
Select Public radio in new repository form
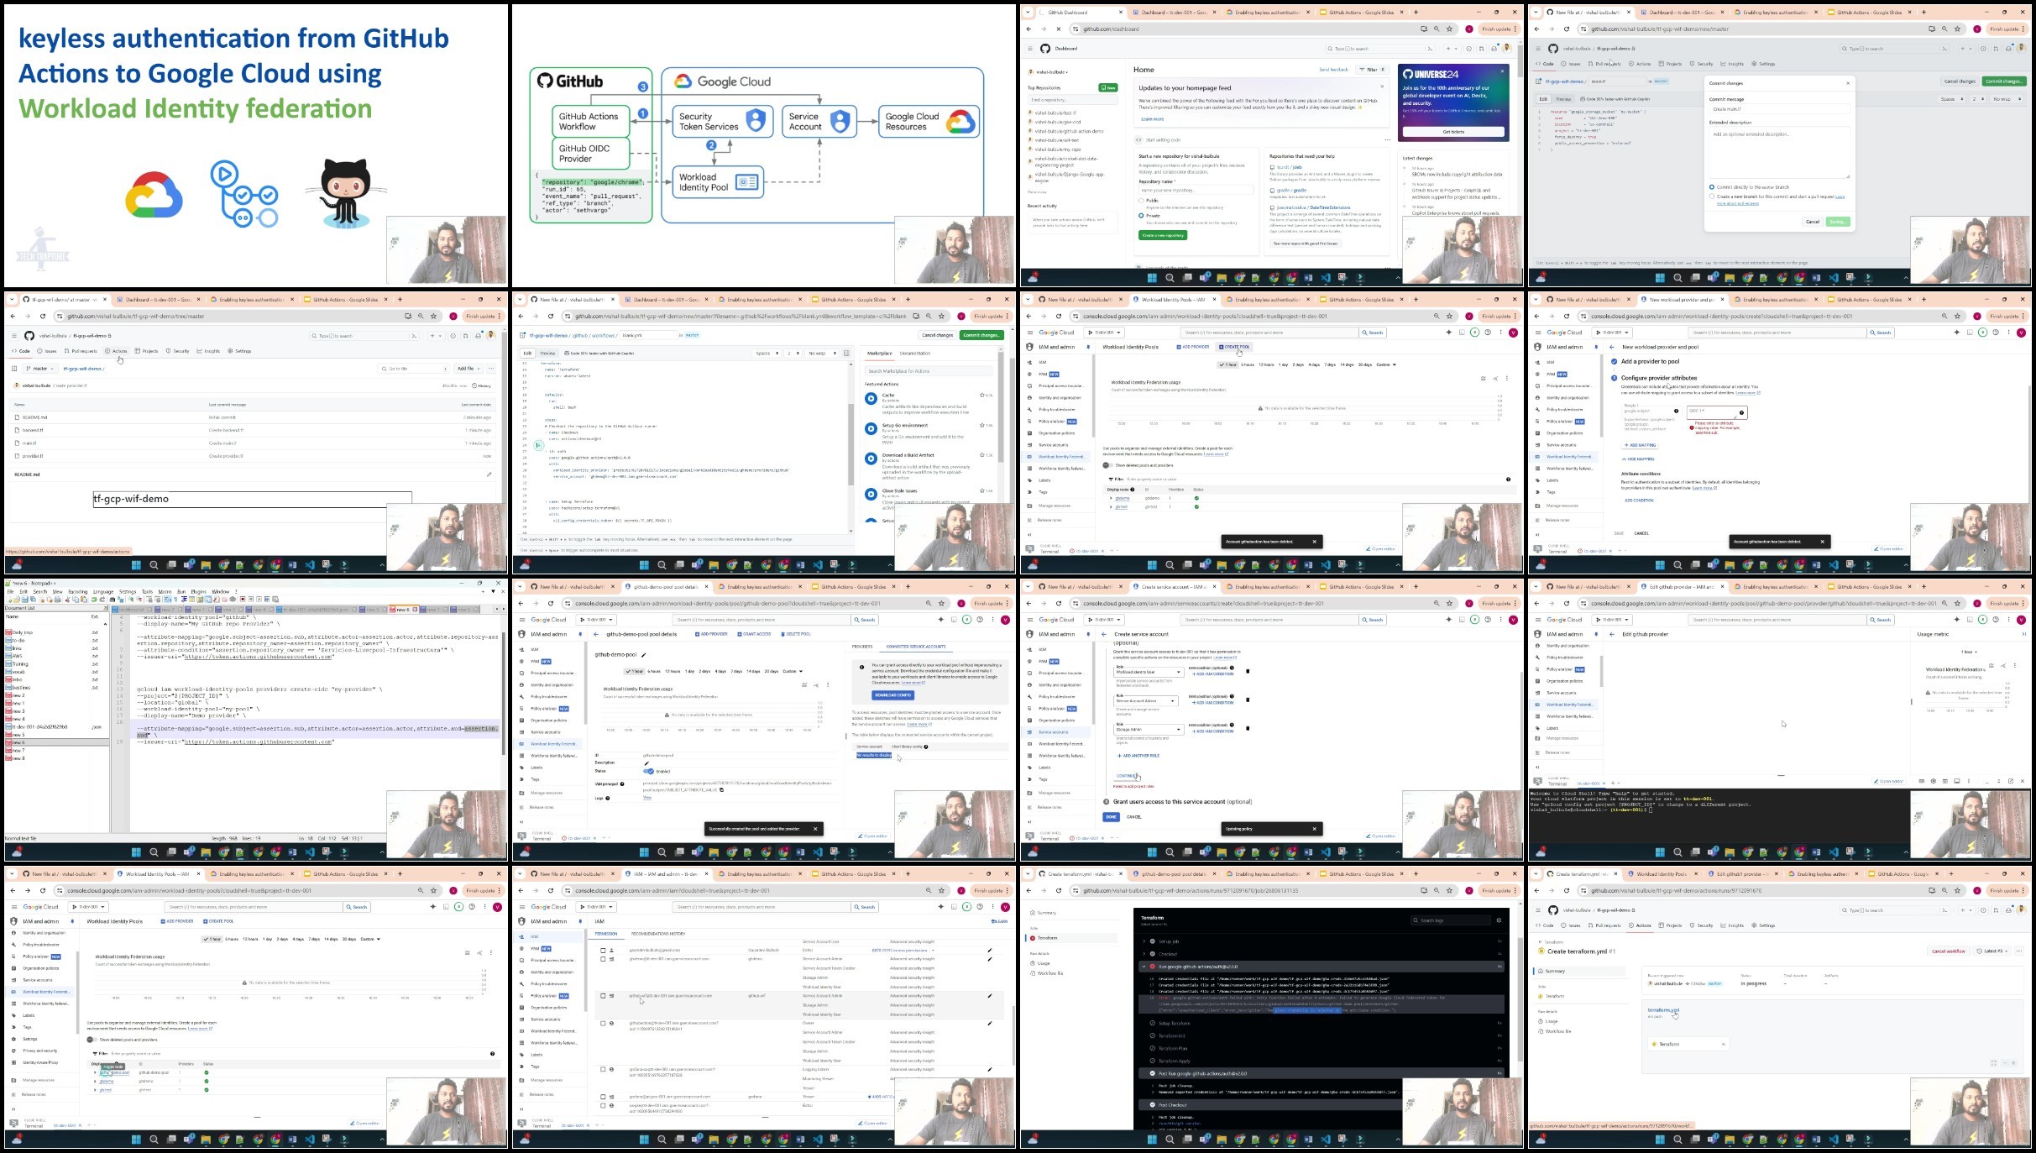1141,201
